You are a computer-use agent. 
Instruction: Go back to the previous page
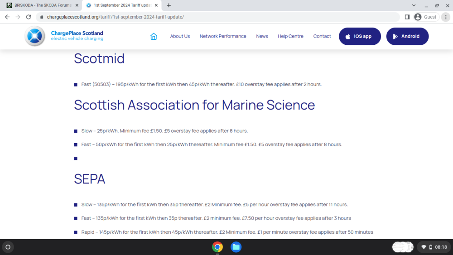[x=7, y=17]
